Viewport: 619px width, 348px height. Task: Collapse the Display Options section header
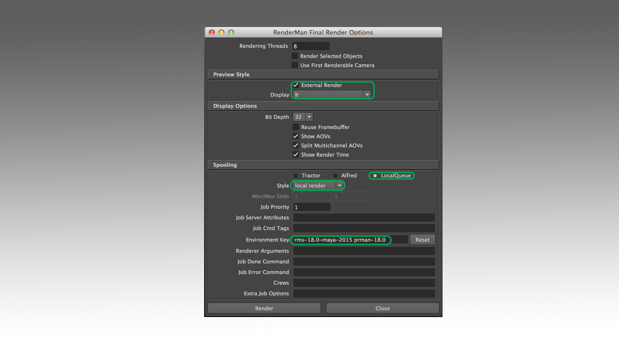coord(323,106)
